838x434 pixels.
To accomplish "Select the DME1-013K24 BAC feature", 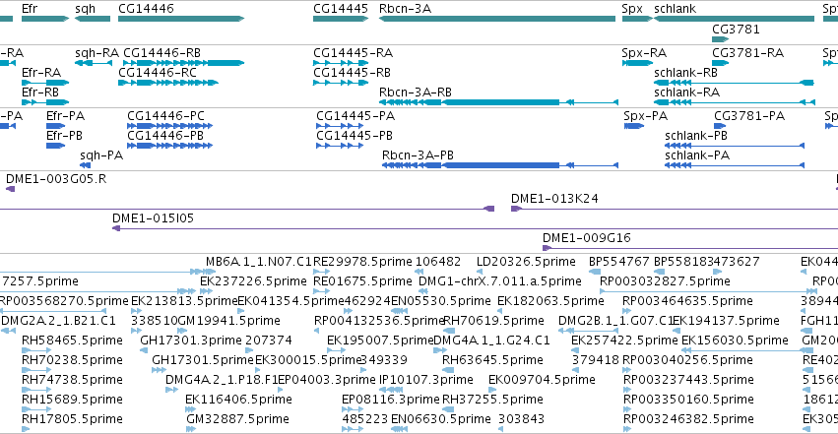I will click(675, 209).
